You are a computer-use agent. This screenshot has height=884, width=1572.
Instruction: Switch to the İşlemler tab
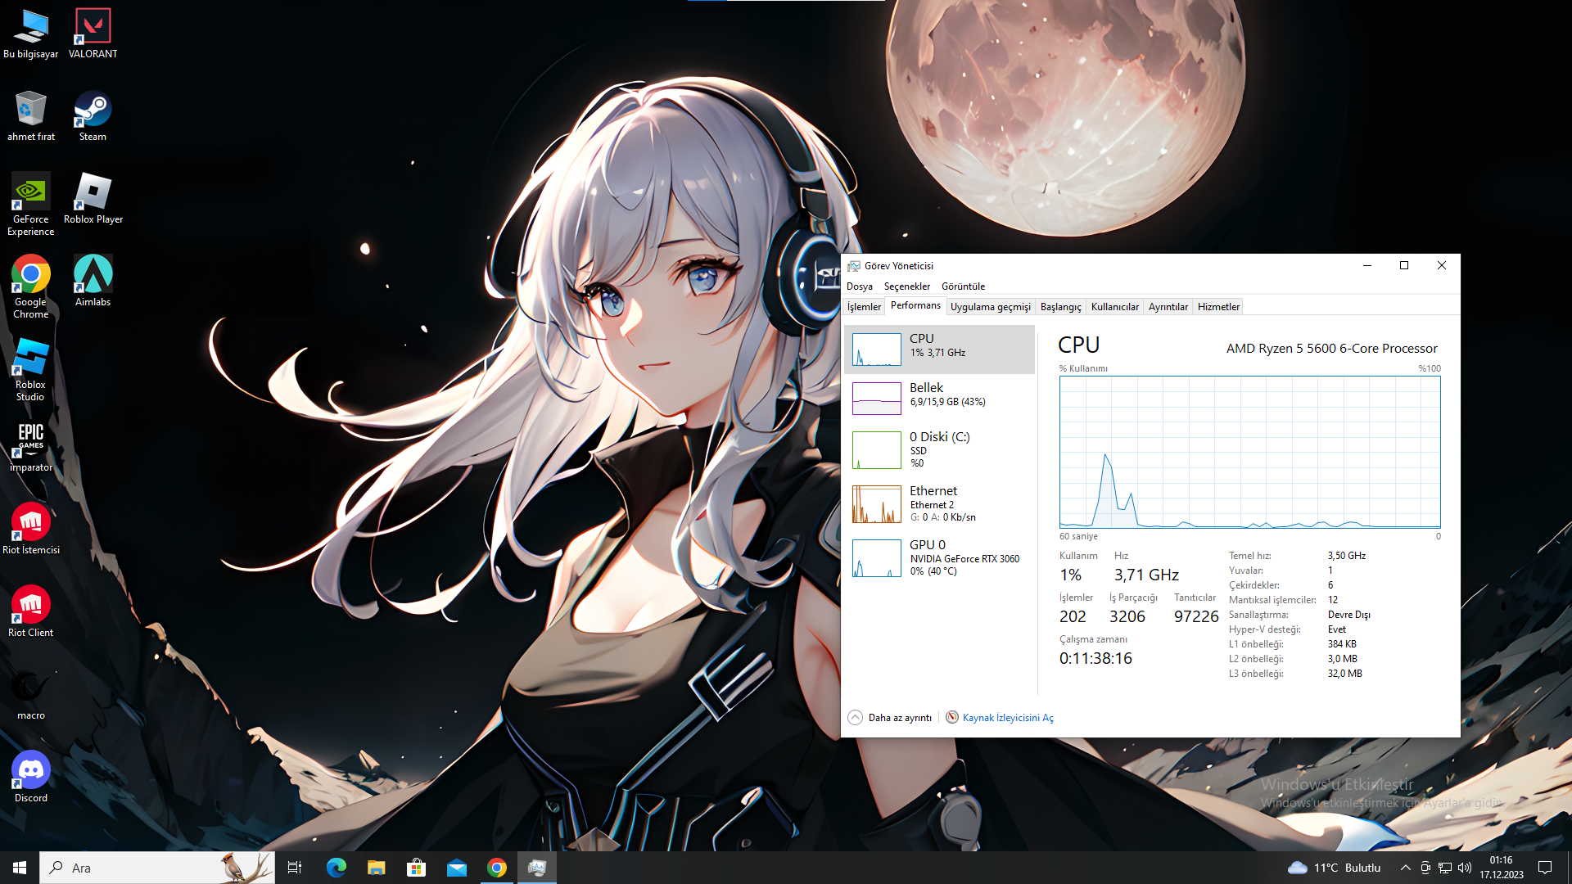[x=864, y=307]
